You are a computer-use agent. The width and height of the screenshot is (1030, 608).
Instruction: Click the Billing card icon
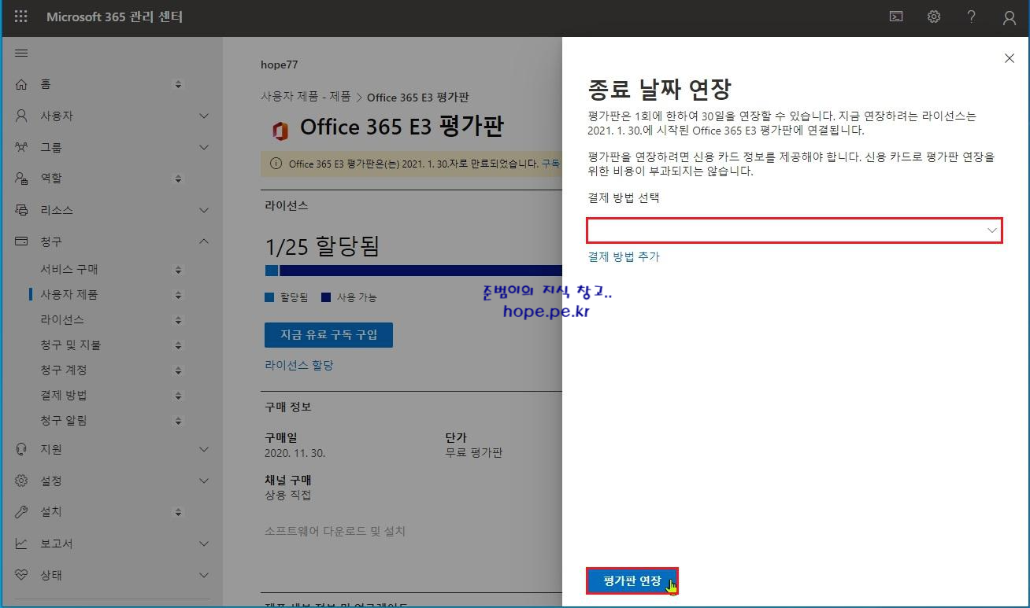tap(21, 241)
